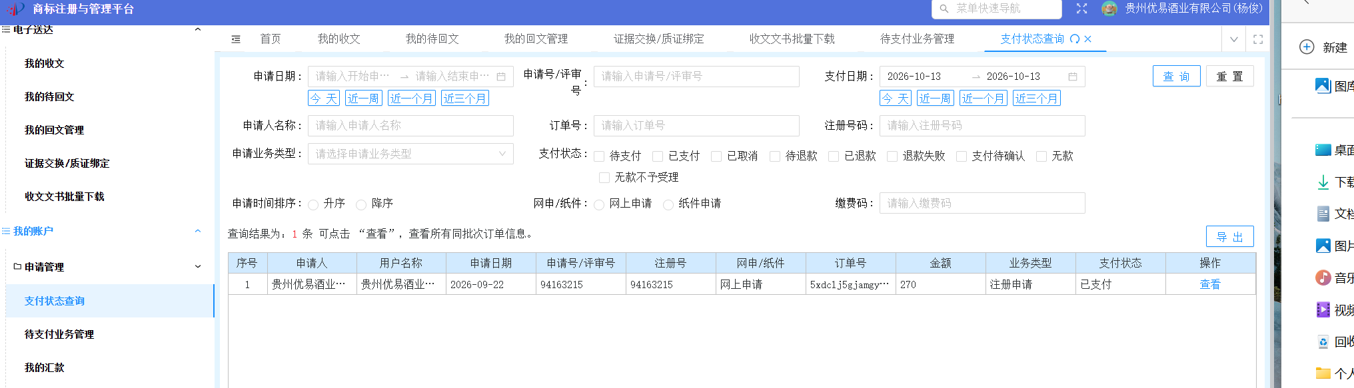Click 近一周 under 支付日期
This screenshot has height=388, width=1354.
click(935, 98)
